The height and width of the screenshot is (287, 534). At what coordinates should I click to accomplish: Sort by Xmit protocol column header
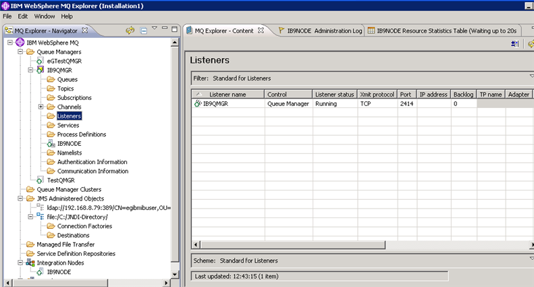(x=377, y=95)
